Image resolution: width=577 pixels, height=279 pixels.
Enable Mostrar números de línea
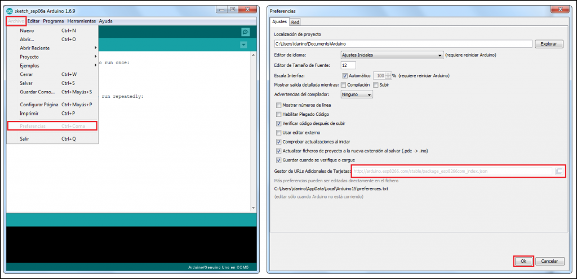pyautogui.click(x=278, y=105)
